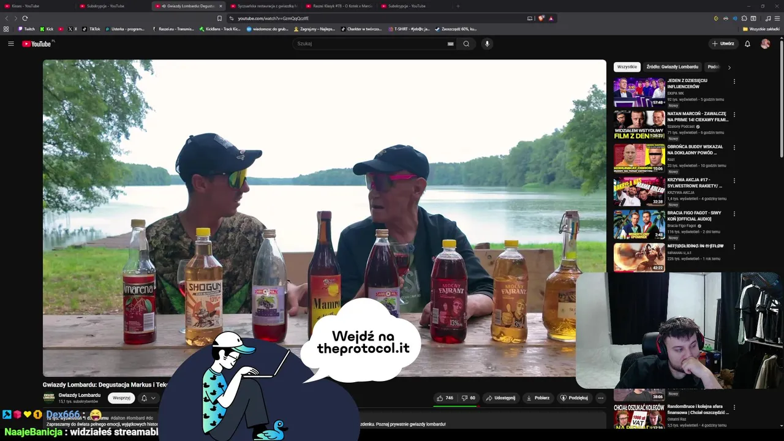Open more actions for KRZYWA AKCJA #17 video

(734, 180)
